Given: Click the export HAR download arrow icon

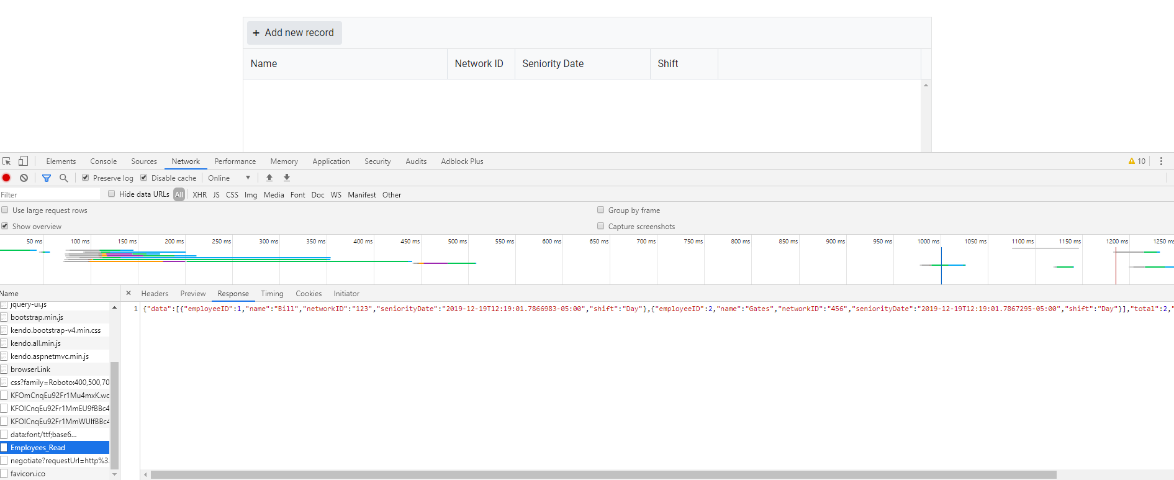Looking at the screenshot, I should [x=287, y=178].
